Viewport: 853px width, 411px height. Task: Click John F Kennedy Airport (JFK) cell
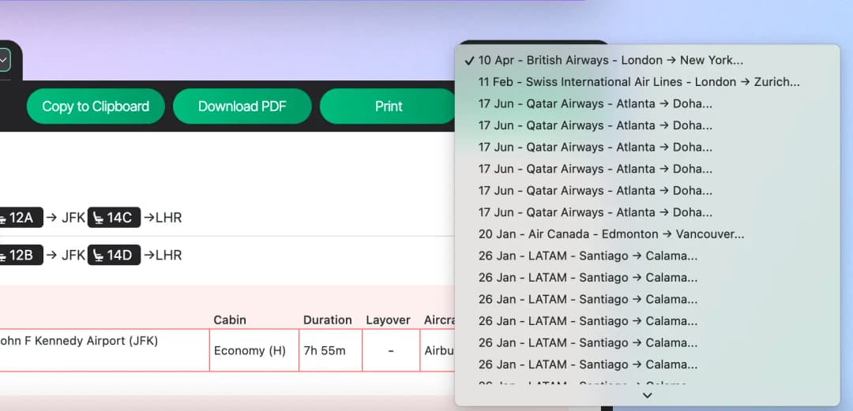click(79, 342)
